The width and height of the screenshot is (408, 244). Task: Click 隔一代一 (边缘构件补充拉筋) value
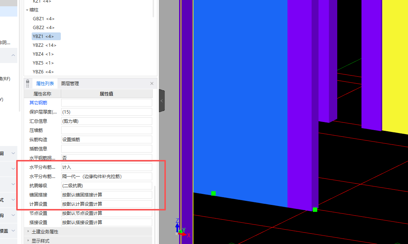point(107,177)
